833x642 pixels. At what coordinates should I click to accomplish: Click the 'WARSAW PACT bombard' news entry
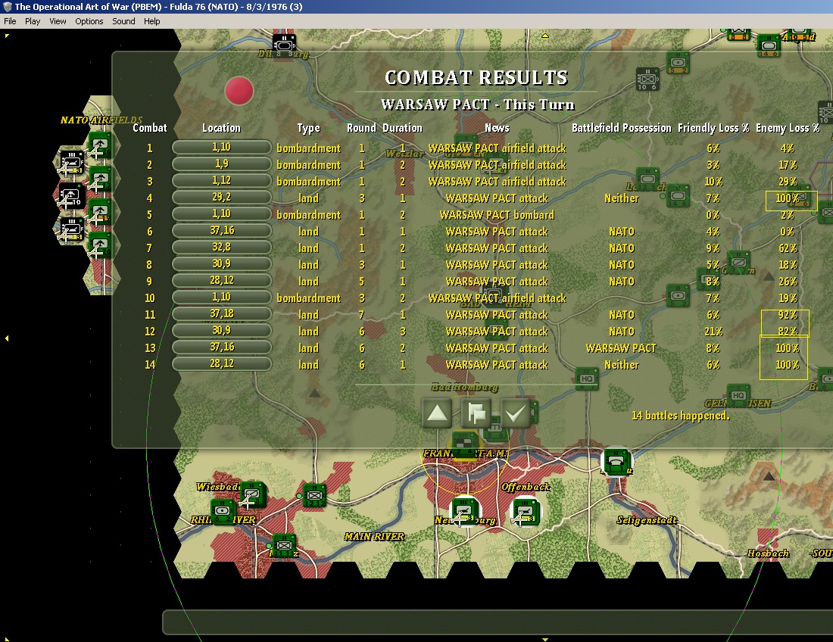(x=497, y=215)
